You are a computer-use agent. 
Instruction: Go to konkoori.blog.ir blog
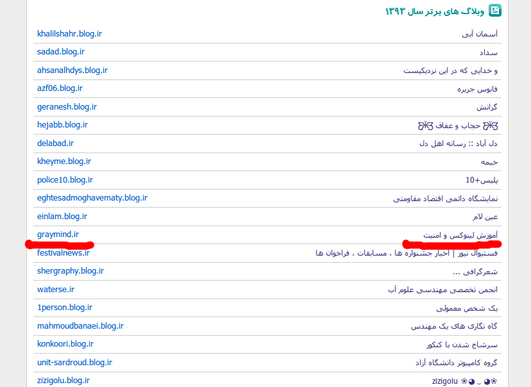65,344
